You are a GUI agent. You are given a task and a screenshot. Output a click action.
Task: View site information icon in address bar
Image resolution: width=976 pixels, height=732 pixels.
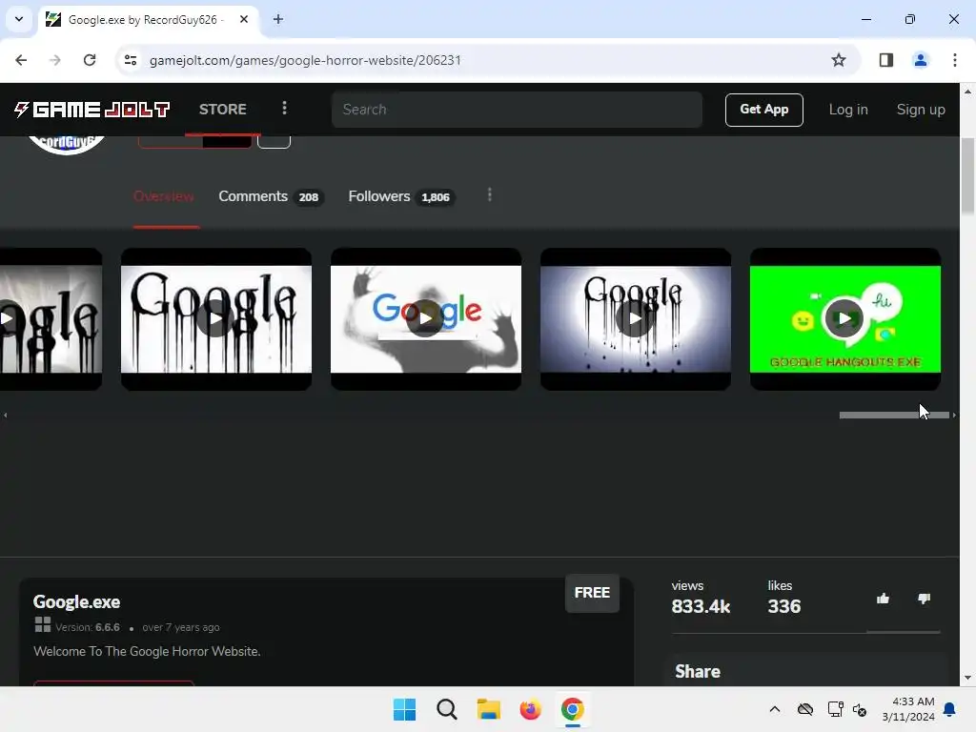(130, 60)
